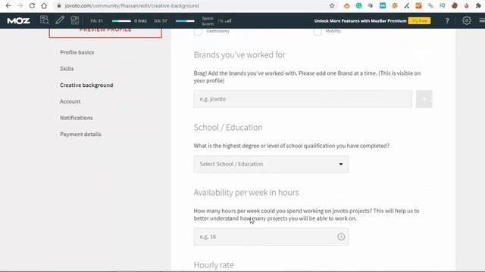Open the chain link extension icon
This screenshot has width=485, height=272.
[x=430, y=5]
